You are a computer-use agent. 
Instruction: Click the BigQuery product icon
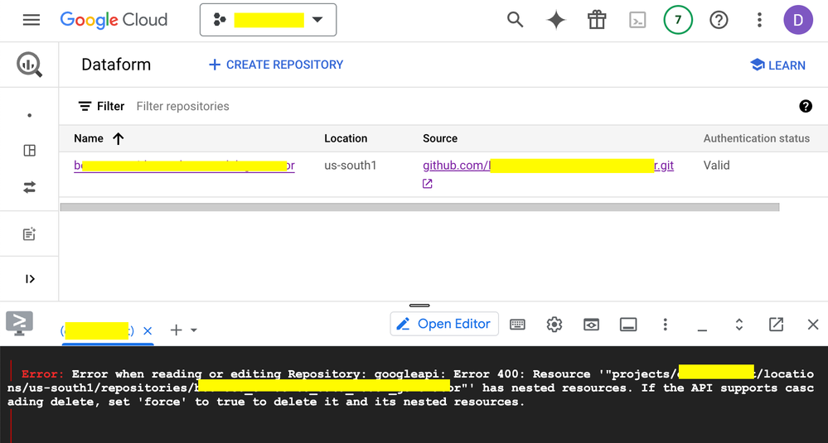pyautogui.click(x=30, y=65)
